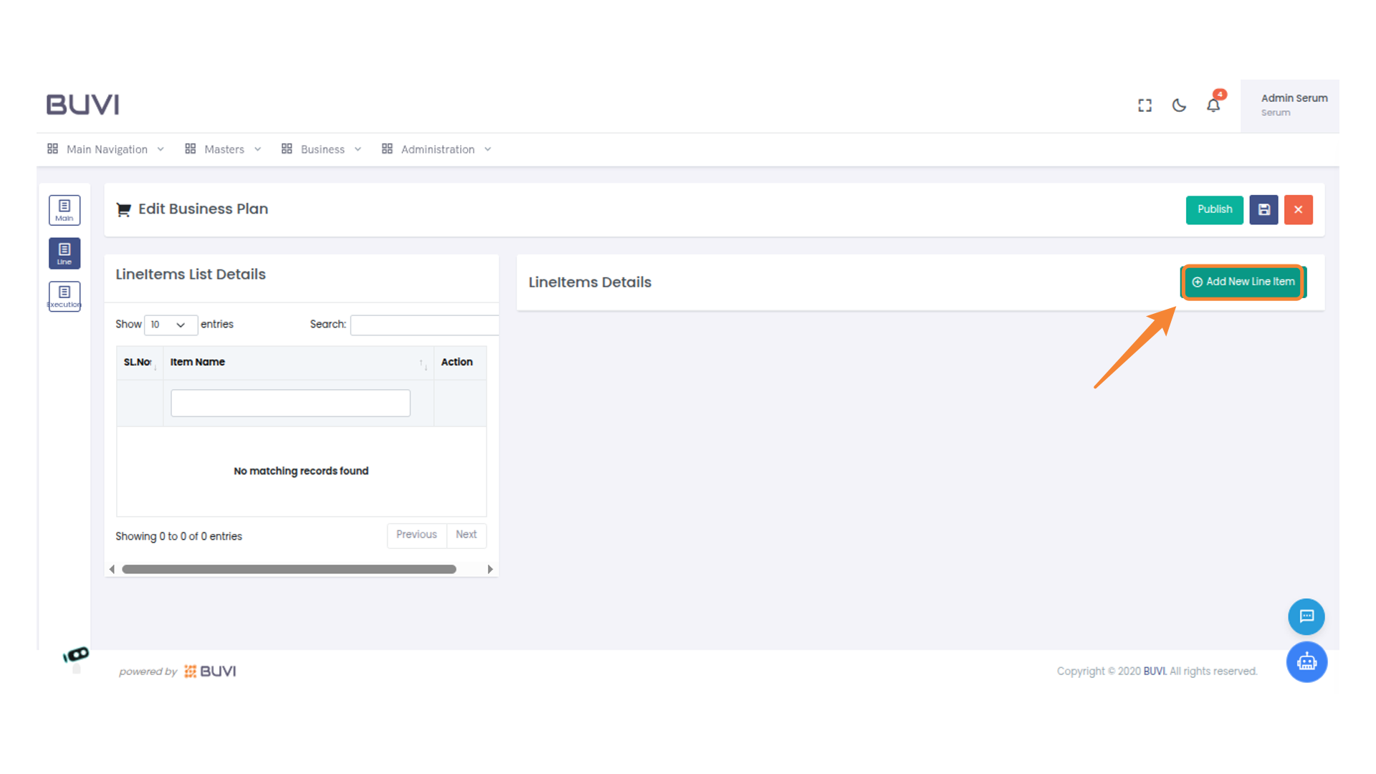Expand the Administration dropdown menu

436,149
